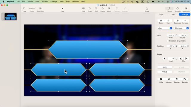Open the Apple menu
Image resolution: width=191 pixels, height=107 pixels.
3,1
